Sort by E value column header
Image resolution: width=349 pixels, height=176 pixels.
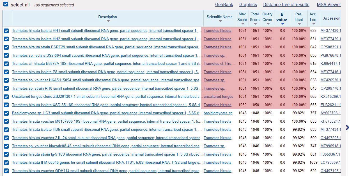click(282, 17)
